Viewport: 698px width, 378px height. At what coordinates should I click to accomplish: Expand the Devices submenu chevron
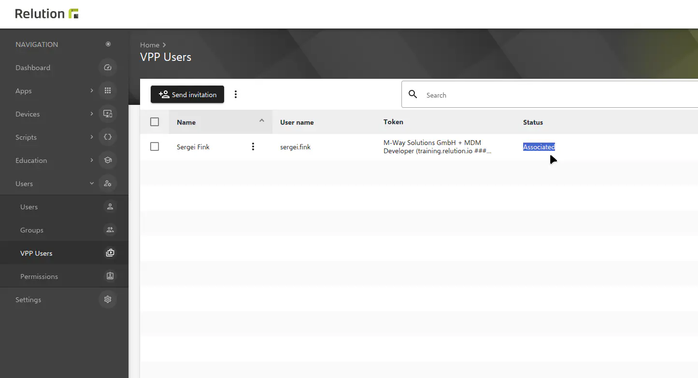pyautogui.click(x=92, y=114)
